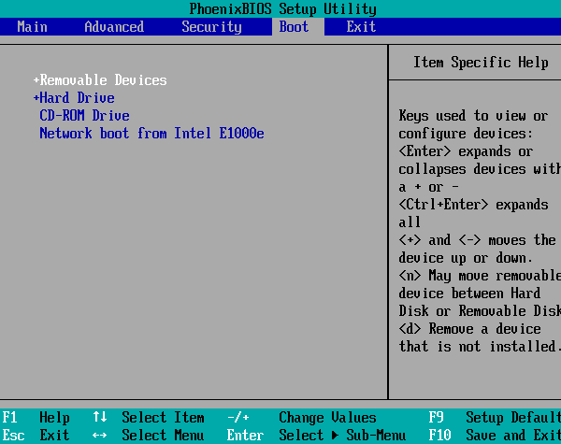Click help text '<+> and <-> moves the'
The width and height of the screenshot is (561, 444).
pyautogui.click(x=477, y=240)
